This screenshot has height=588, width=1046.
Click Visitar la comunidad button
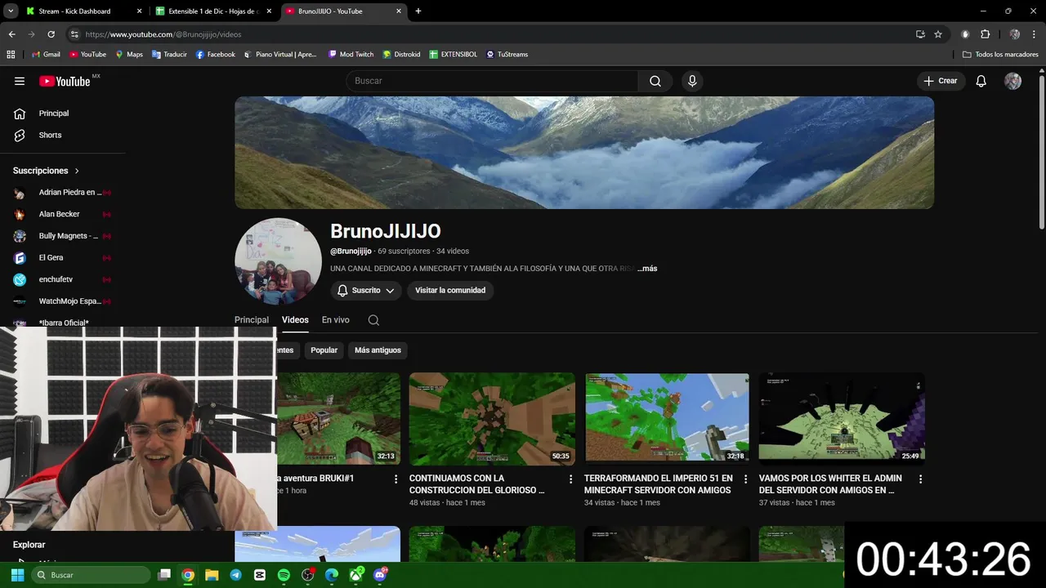[450, 291]
